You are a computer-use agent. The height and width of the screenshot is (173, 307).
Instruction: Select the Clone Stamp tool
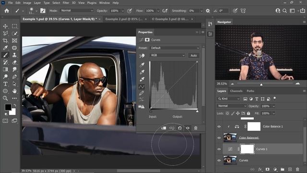point(14,55)
